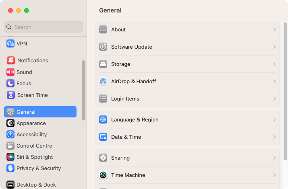Click the AirDrop & Handoff icon

click(x=103, y=81)
